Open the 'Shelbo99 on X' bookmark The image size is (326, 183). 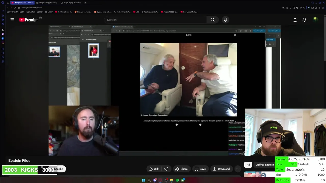point(122,12)
